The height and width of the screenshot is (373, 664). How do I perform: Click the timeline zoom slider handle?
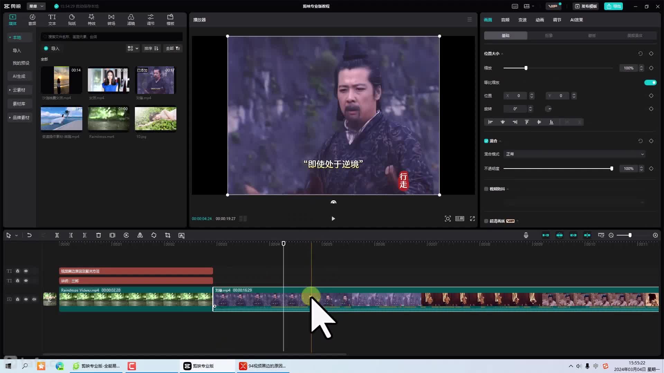coord(630,235)
